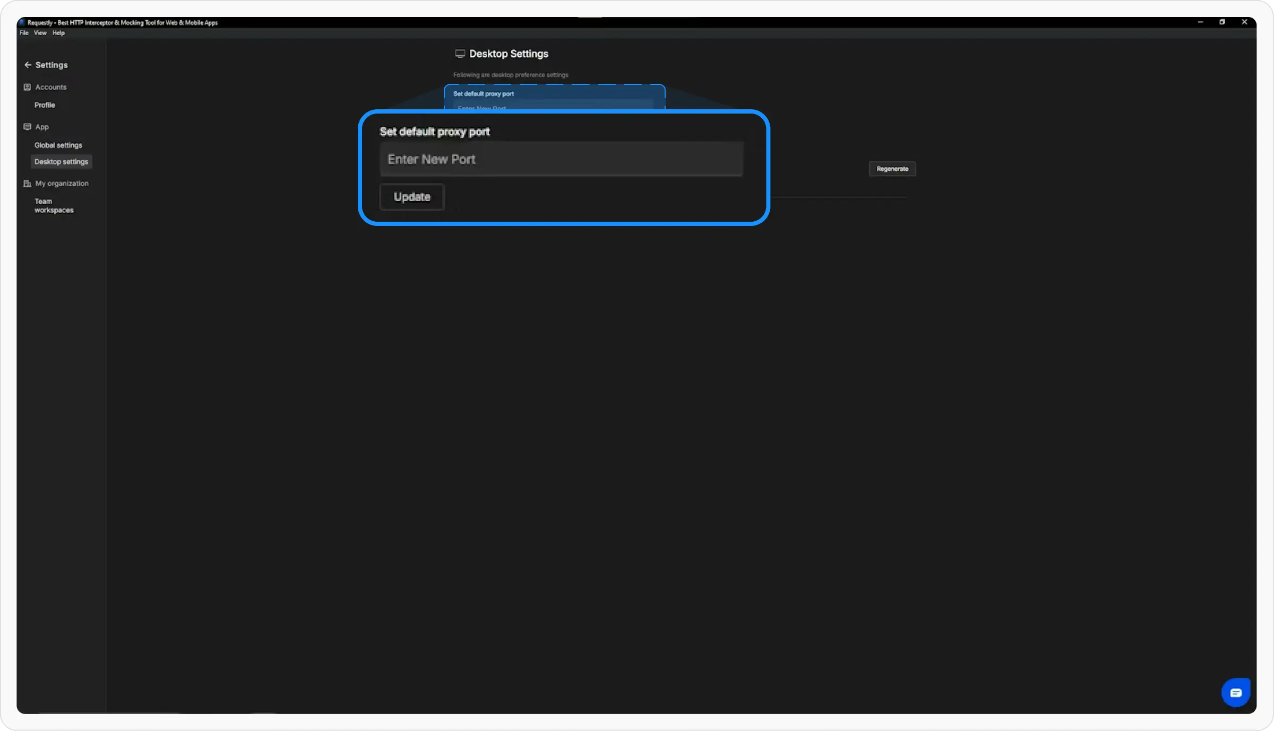
Task: Click the App section icon in sidebar
Action: (26, 126)
